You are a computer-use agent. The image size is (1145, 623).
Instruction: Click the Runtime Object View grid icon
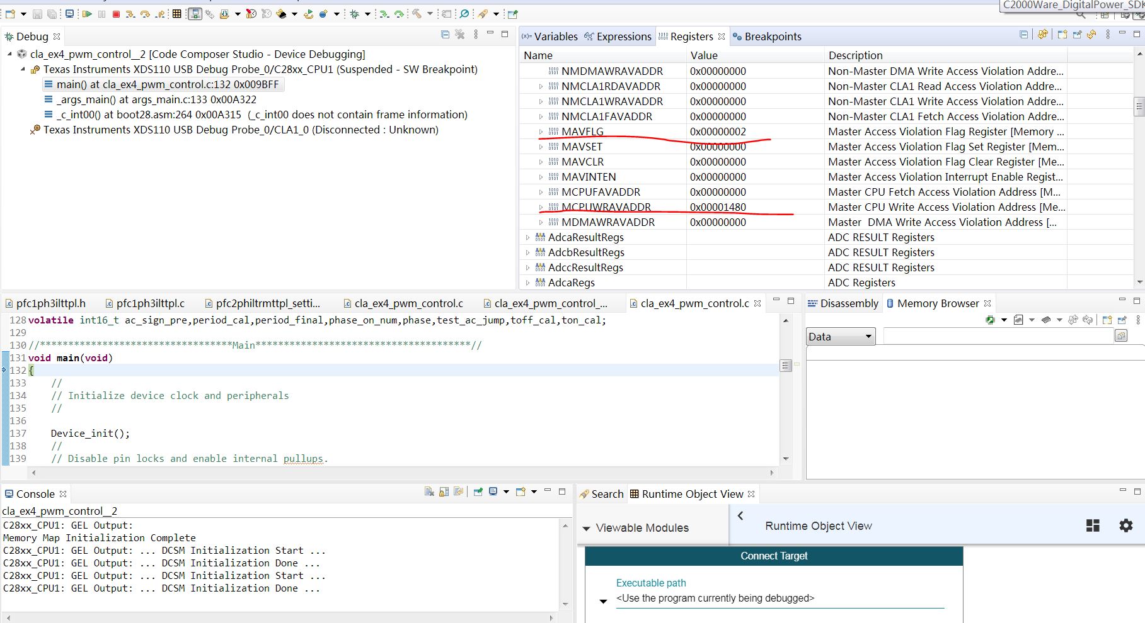pyautogui.click(x=1093, y=525)
